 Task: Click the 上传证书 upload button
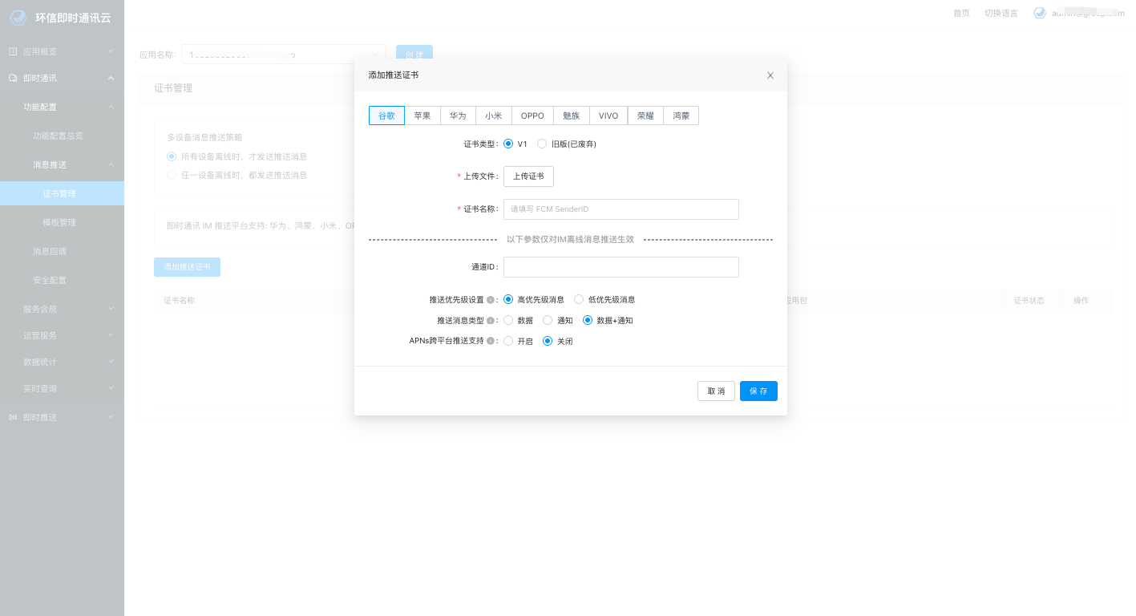(528, 176)
